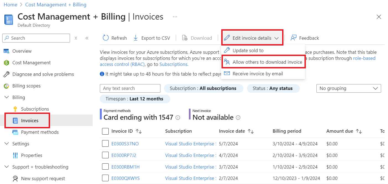The image size is (388, 184).
Task: Click the Feedback icon in toolbar
Action: pos(293,38)
